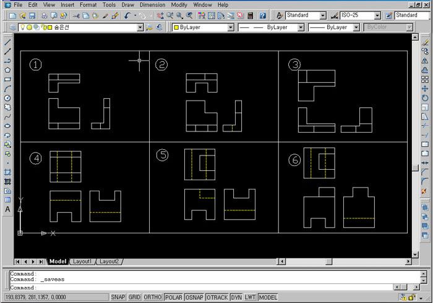Screen dimensions: 433x303
Task: Toggle LWT lineweight display
Action: (x=250, y=297)
